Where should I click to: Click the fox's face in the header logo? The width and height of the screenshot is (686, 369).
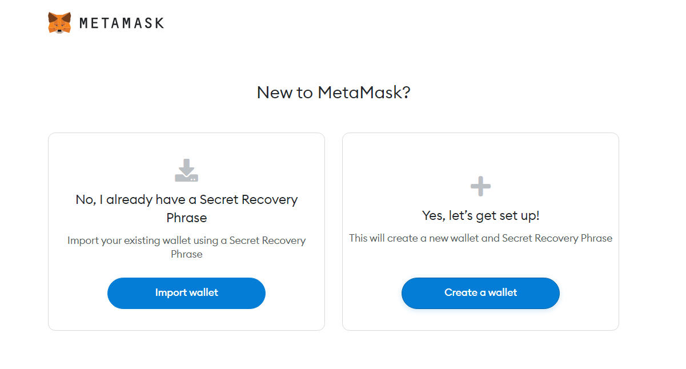59,25
